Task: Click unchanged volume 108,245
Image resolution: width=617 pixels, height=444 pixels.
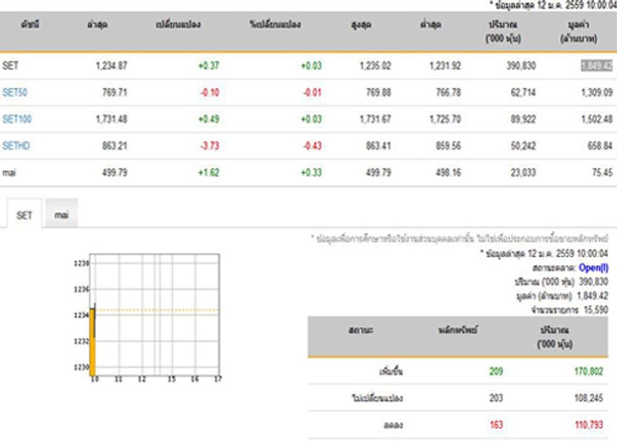Action: pos(589,398)
